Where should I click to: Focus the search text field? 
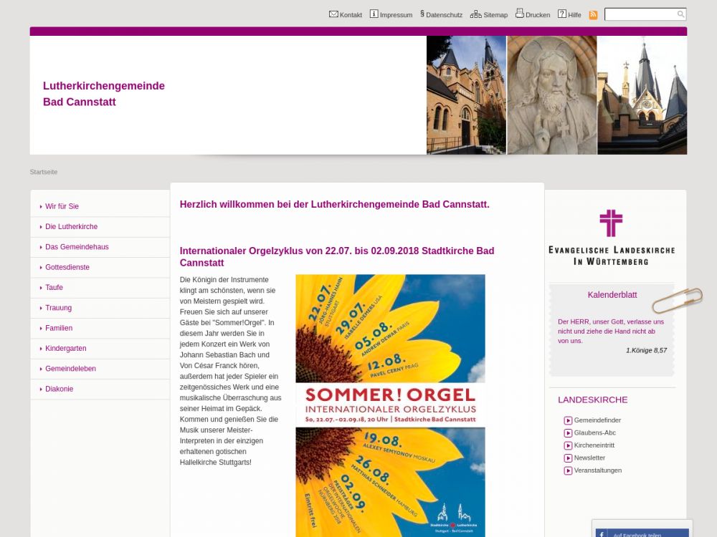click(640, 14)
